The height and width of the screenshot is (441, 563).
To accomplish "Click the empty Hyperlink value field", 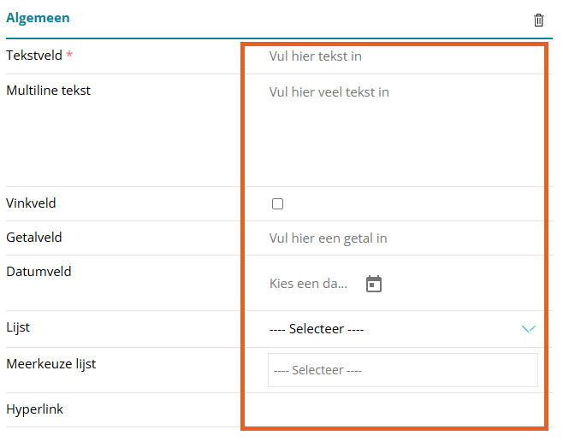I will [394, 410].
